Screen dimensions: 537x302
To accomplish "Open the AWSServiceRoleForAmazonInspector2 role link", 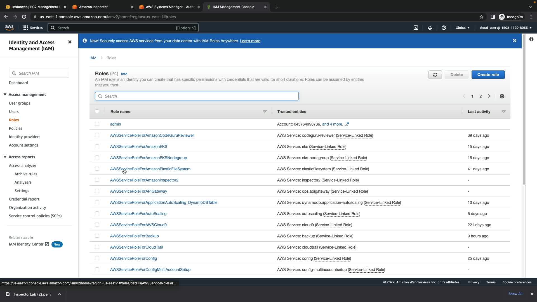I will pos(144,180).
